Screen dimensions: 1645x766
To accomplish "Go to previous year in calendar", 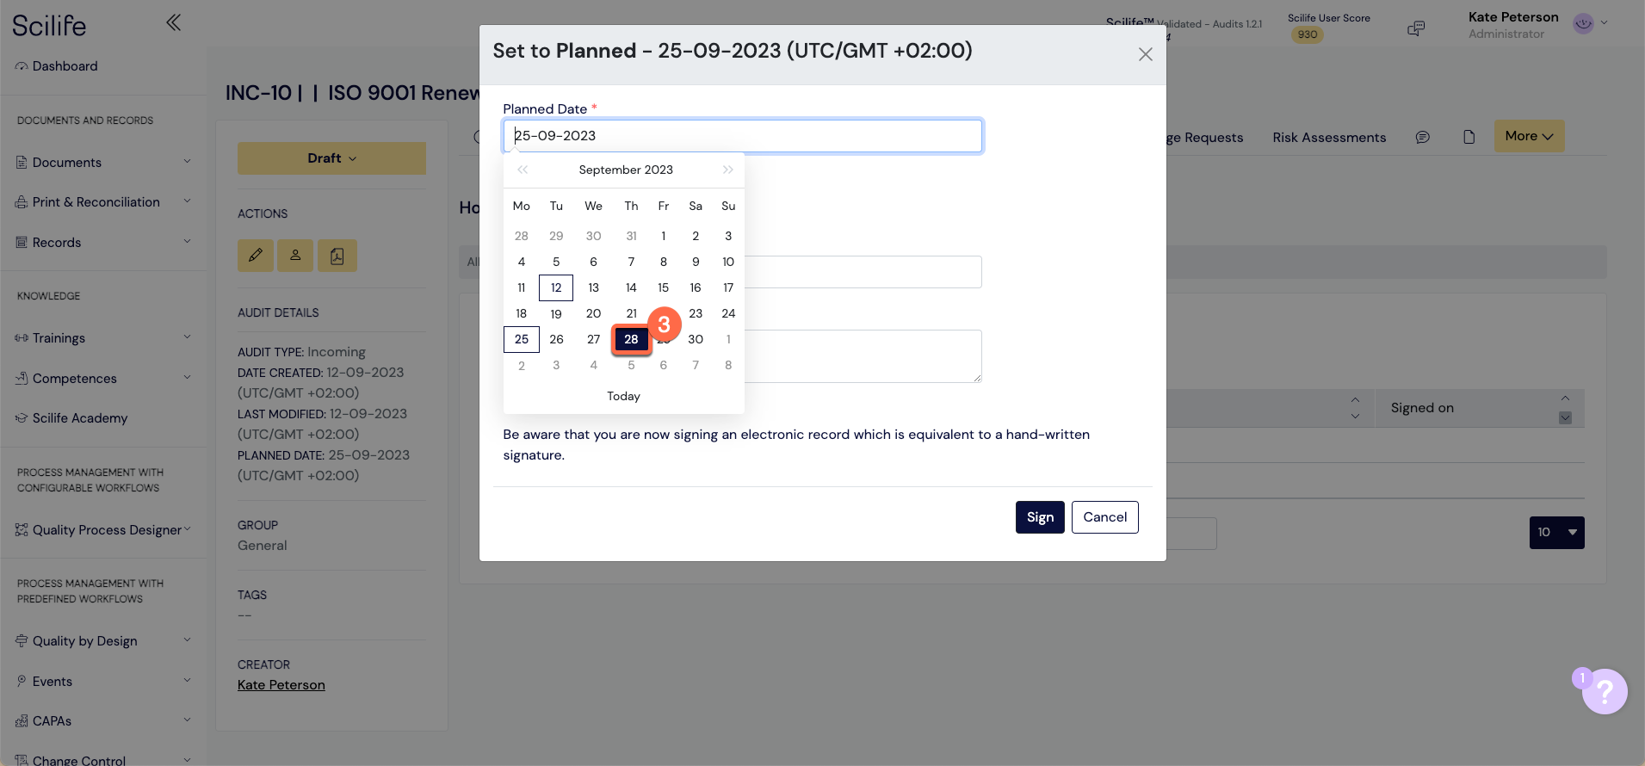I will click(x=523, y=170).
